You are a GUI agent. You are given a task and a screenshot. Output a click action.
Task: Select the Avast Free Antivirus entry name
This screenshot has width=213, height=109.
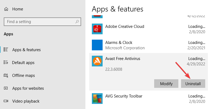[x=123, y=59]
